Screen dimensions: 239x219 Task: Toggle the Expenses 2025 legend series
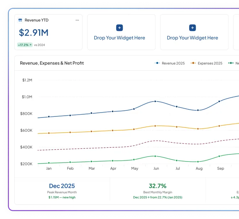[x=207, y=63]
